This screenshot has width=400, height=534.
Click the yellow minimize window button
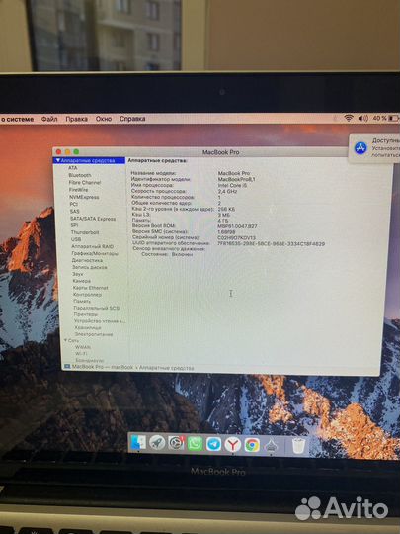pyautogui.click(x=67, y=152)
